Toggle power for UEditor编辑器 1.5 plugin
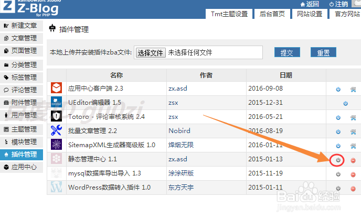Screen dimensions: 361x220 (x=345, y=103)
